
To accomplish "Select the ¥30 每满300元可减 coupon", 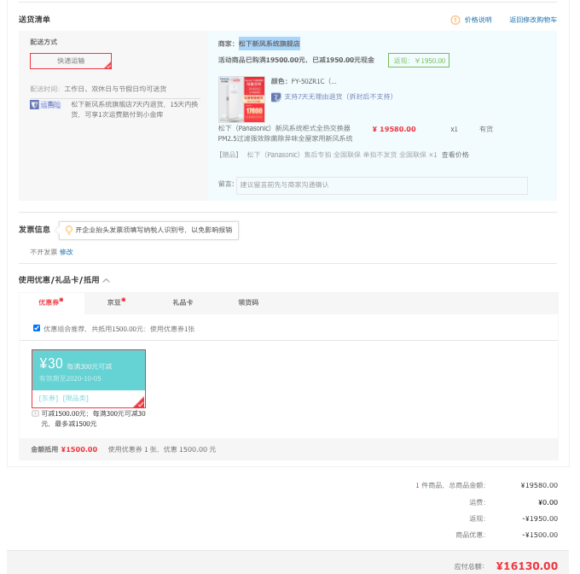I will coord(89,378).
